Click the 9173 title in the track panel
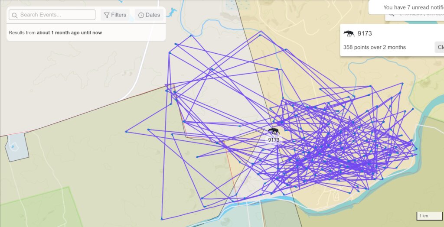This screenshot has width=444, height=227. 365,33
